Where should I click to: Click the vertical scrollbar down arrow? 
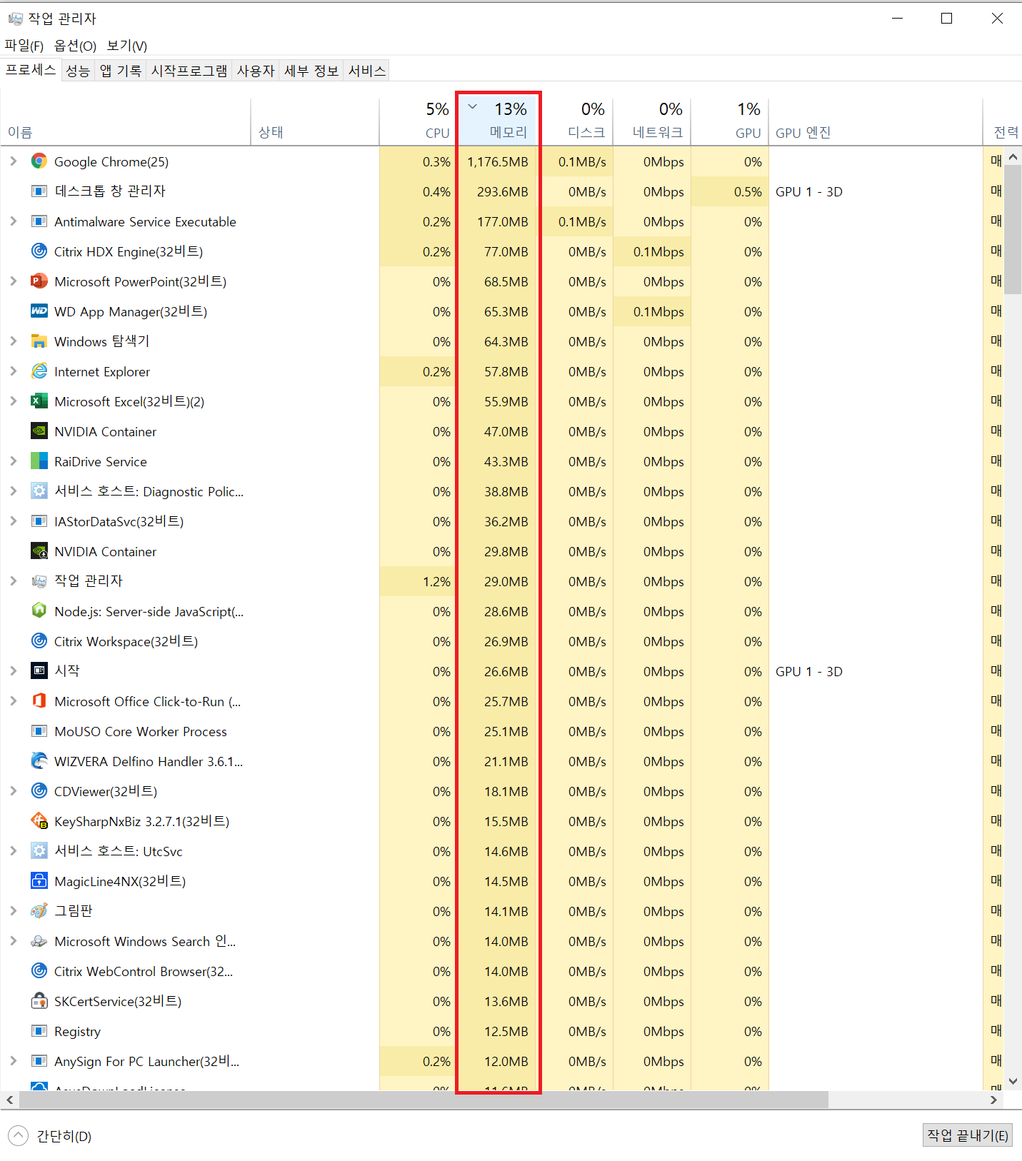click(1013, 1081)
